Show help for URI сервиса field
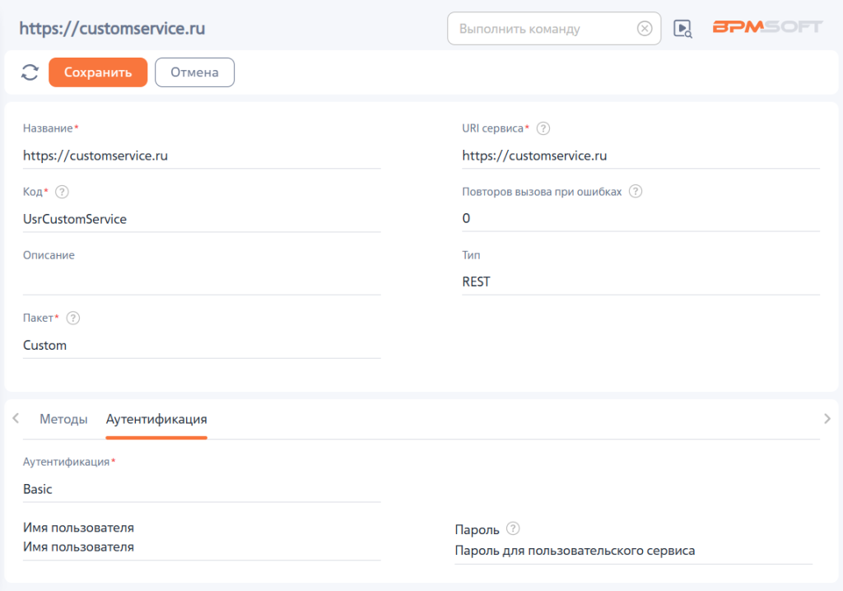Screen dimensions: 843x591 coord(543,128)
